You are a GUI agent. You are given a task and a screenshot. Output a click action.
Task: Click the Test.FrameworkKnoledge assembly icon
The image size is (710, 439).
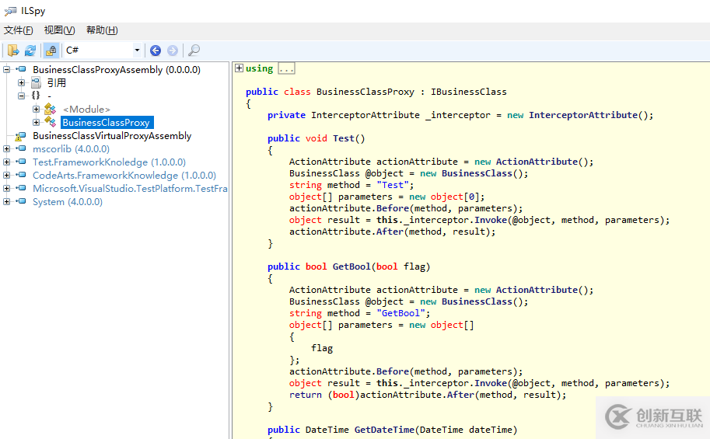tap(21, 162)
